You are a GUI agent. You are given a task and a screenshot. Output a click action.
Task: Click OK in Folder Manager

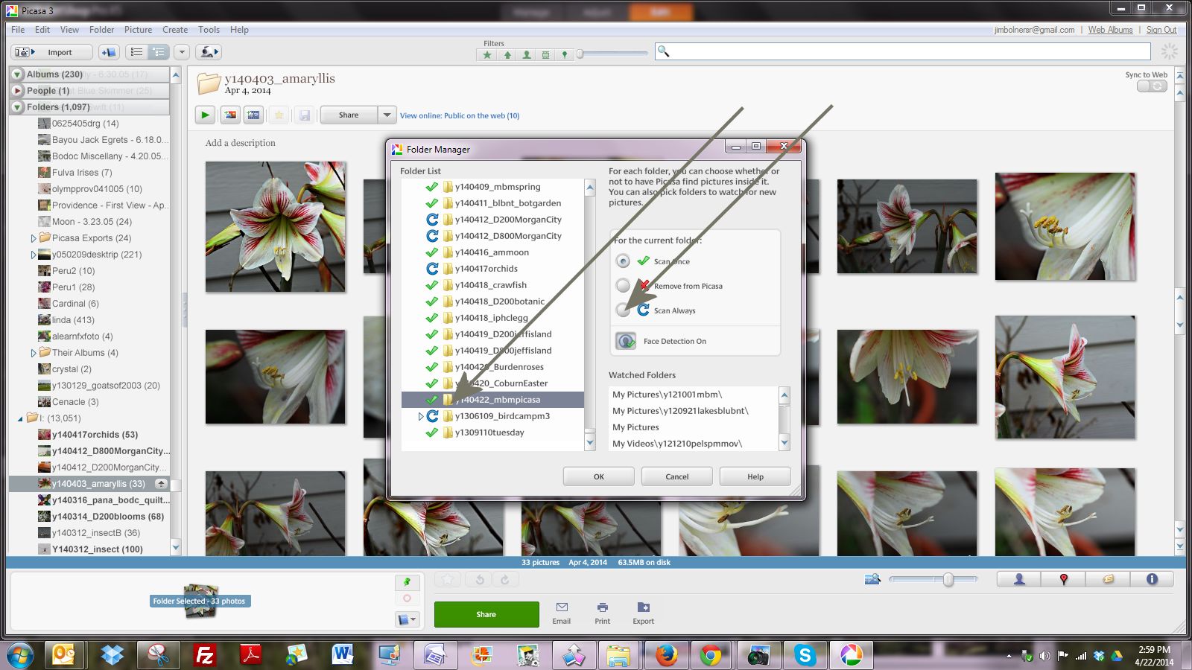[x=598, y=476]
